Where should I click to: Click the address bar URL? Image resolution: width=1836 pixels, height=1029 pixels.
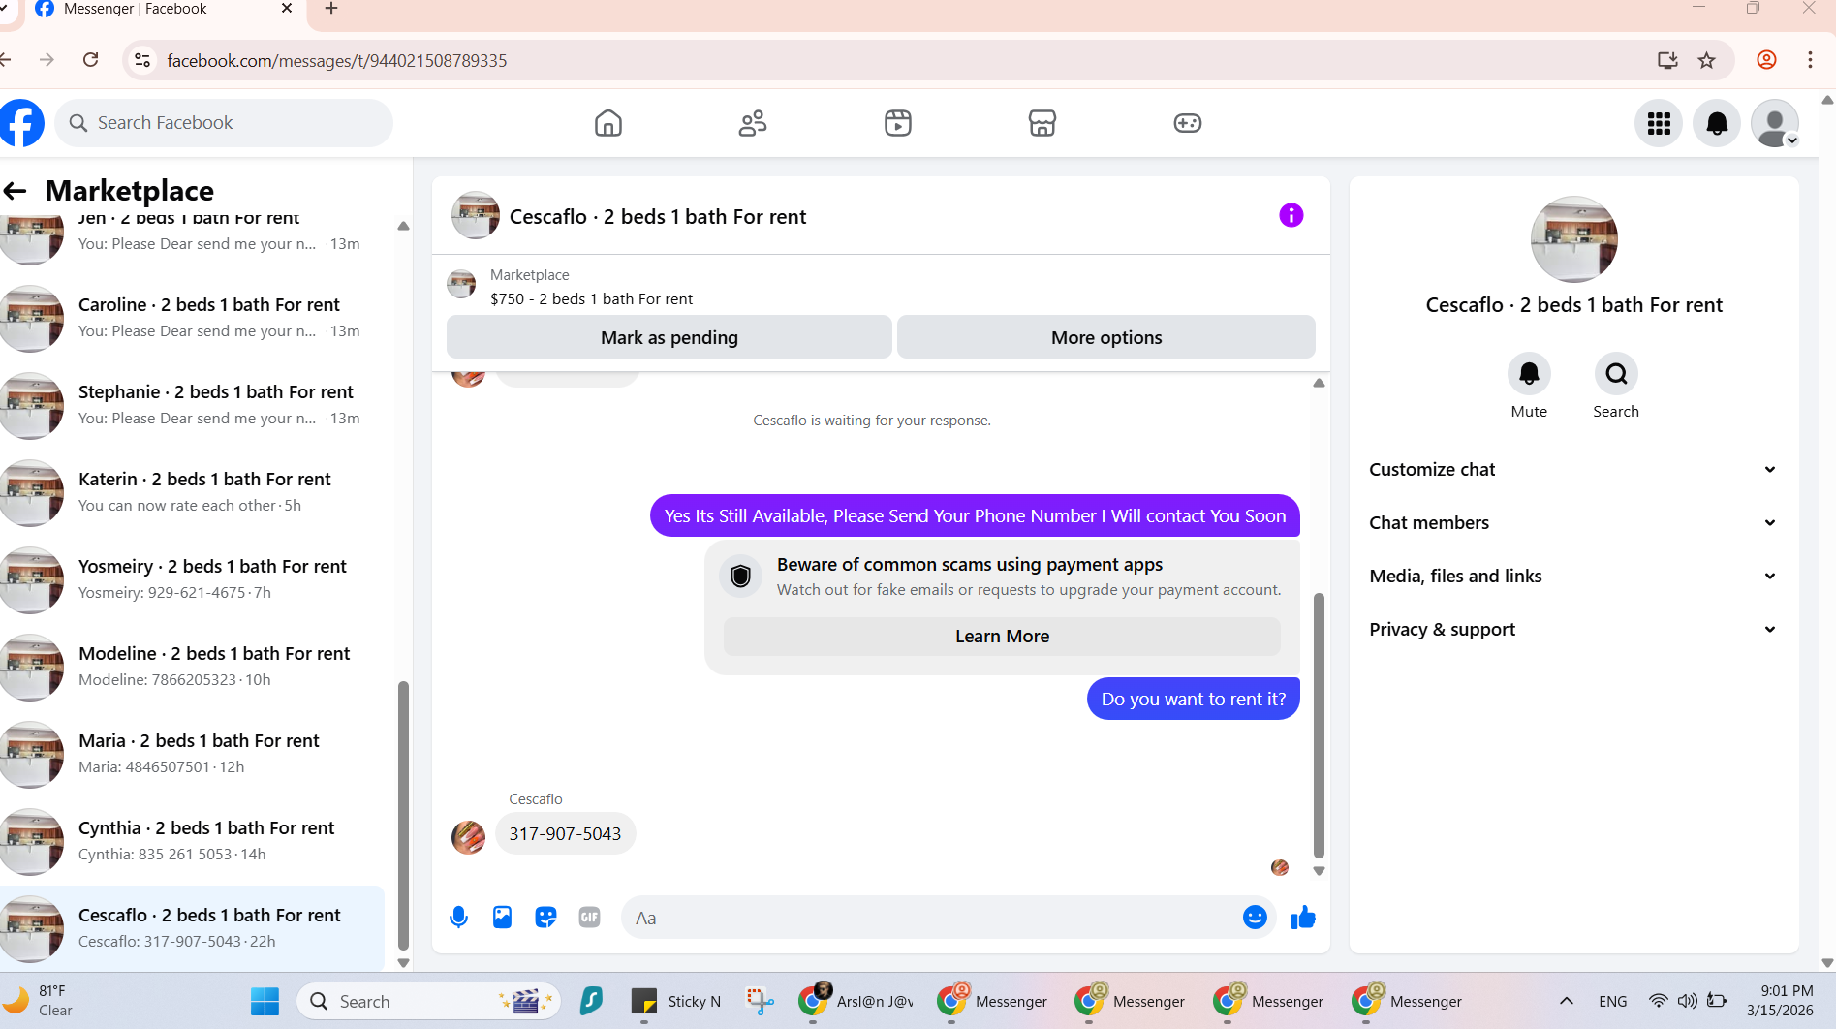(336, 61)
